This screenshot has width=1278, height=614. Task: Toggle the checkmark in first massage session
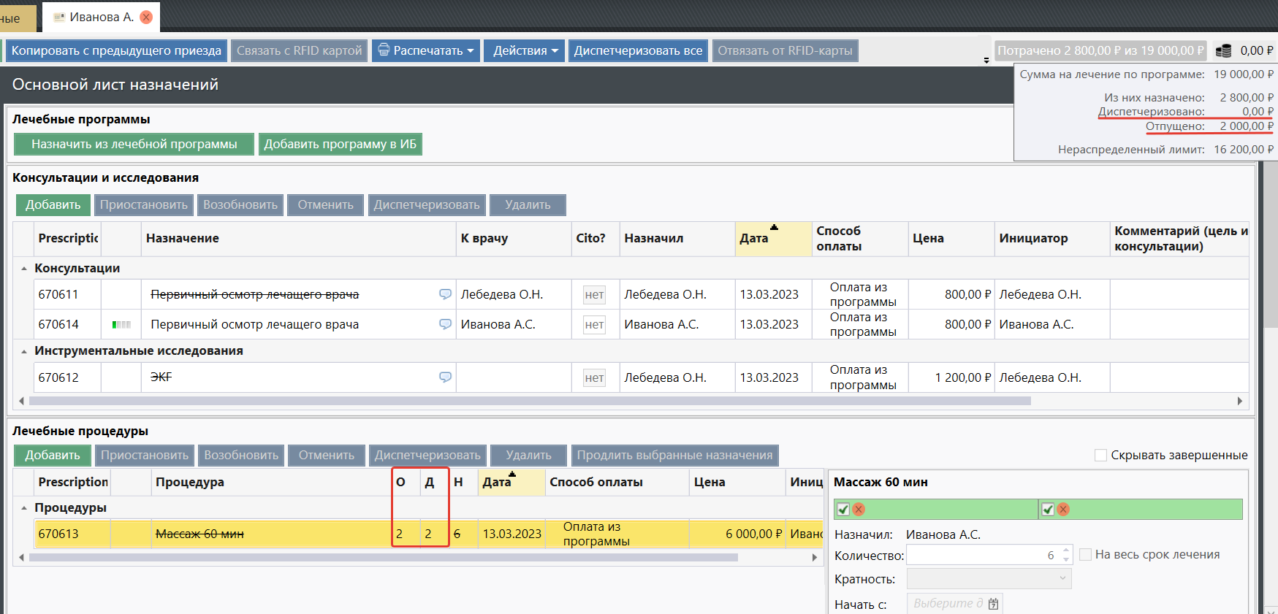point(843,509)
